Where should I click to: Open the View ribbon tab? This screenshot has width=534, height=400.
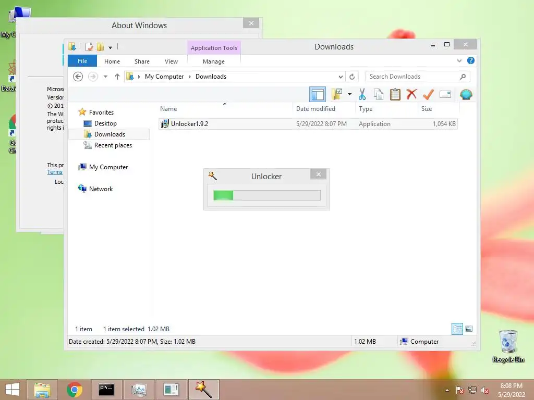tap(171, 61)
